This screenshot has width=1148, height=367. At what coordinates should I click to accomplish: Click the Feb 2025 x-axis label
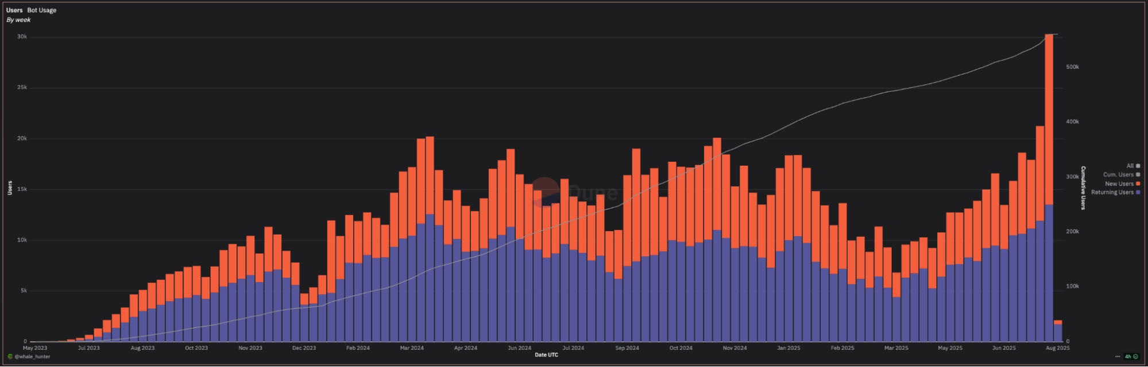[x=842, y=348]
